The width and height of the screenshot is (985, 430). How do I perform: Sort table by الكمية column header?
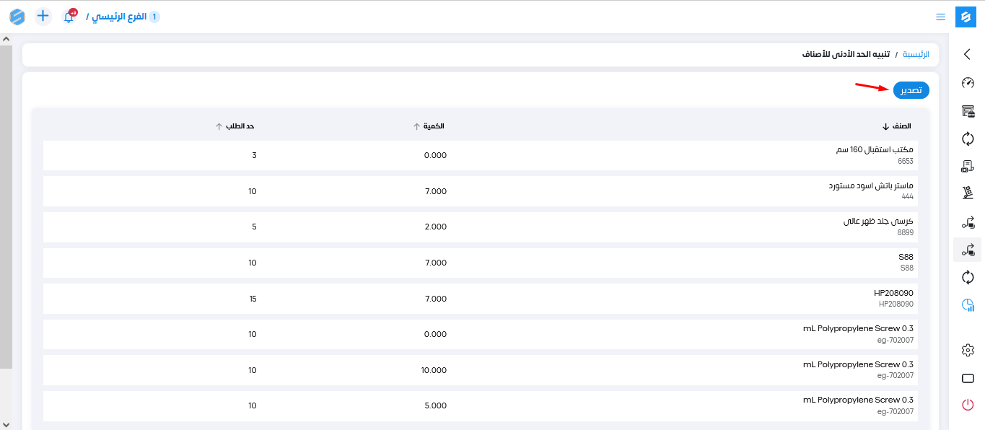(x=432, y=126)
